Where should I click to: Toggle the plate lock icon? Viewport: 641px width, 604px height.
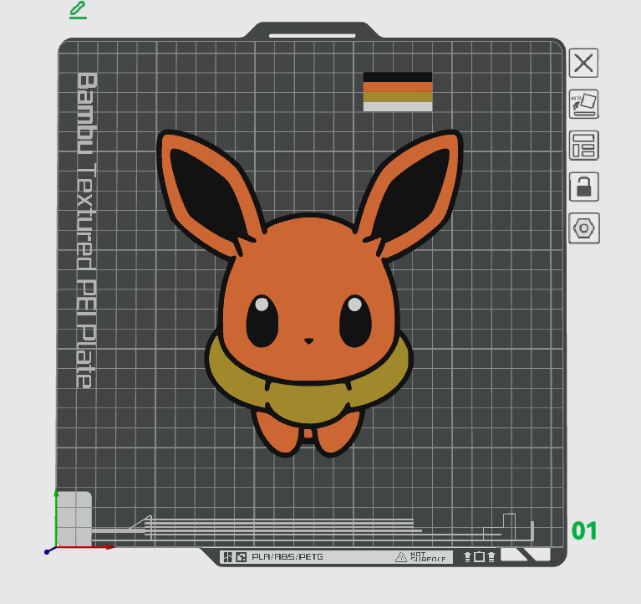pos(584,187)
